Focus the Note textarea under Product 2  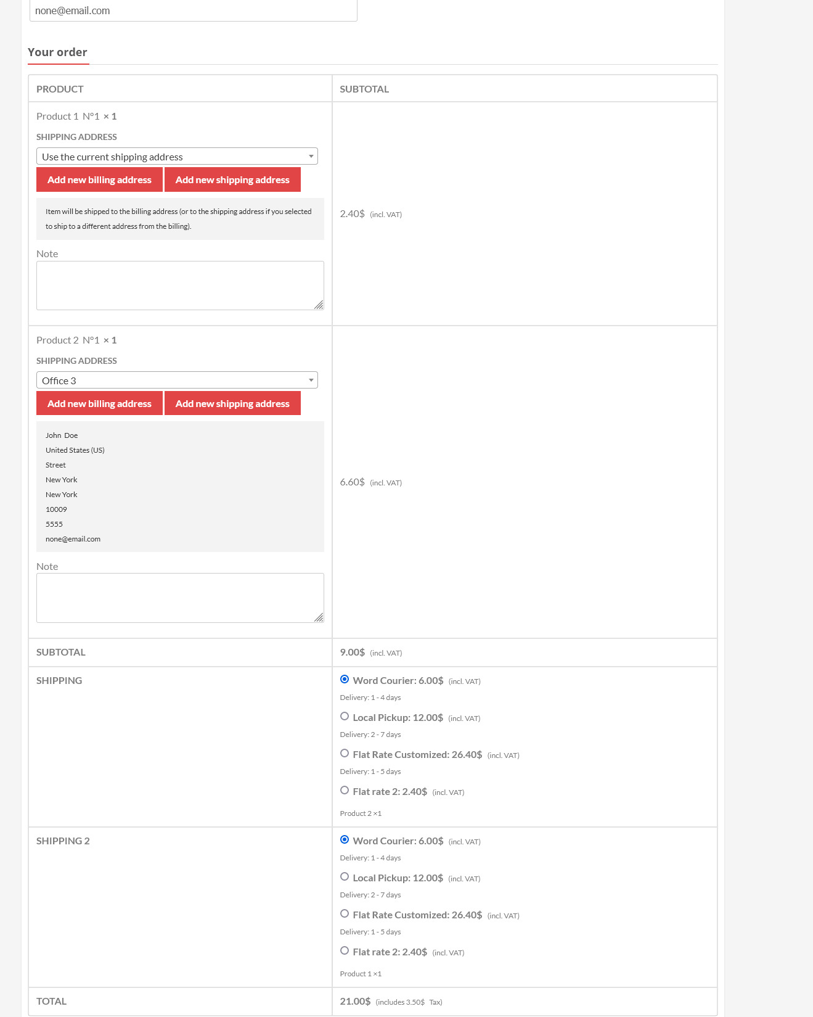179,597
